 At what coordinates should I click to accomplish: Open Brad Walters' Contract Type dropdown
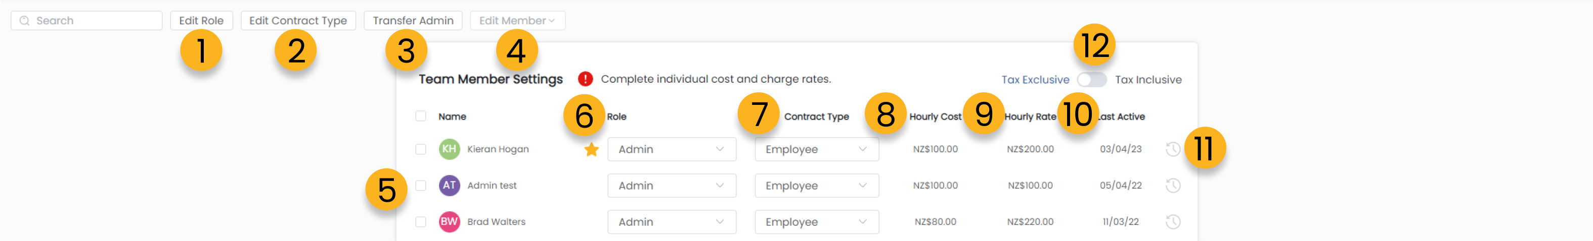tap(816, 222)
